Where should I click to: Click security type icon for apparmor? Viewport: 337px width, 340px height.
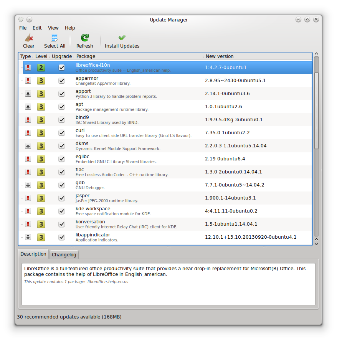coord(28,81)
